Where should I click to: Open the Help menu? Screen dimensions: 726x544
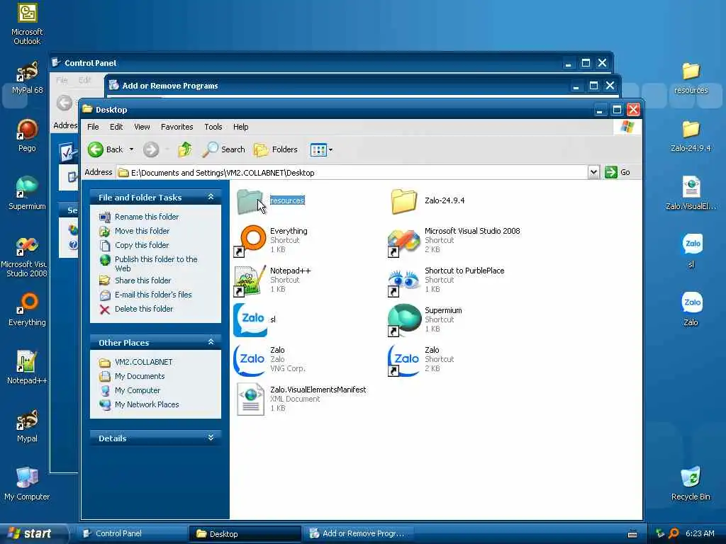(x=241, y=127)
